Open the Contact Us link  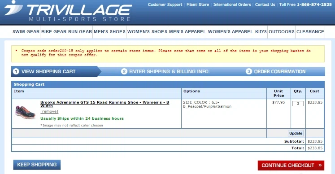(265, 4)
